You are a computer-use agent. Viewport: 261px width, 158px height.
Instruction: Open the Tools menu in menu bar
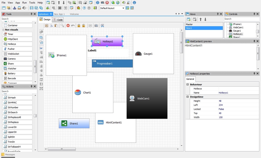tap(32, 3)
